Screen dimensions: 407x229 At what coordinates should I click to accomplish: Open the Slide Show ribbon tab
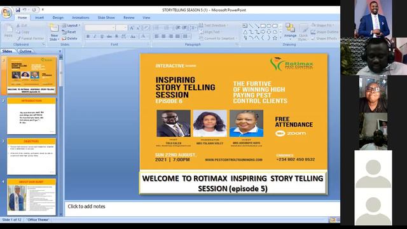106,18
